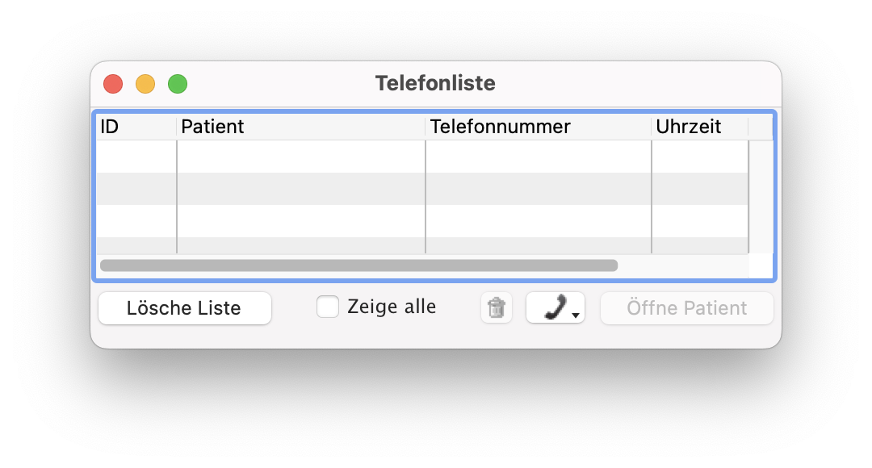The image size is (872, 468).
Task: Click the trash can delete icon
Action: (497, 308)
